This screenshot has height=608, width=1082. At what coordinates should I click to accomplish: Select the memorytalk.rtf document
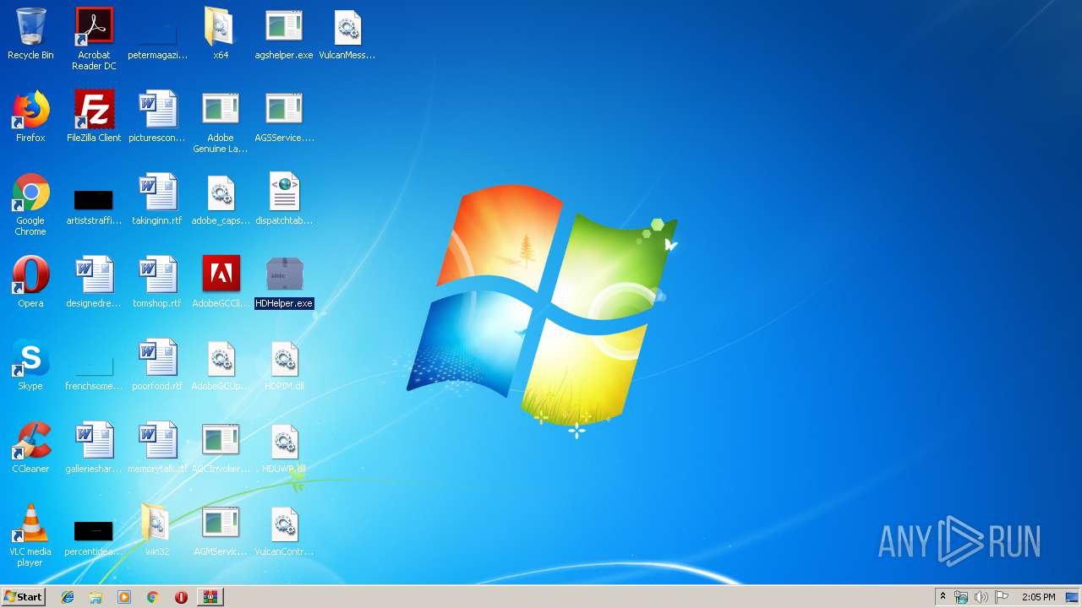click(157, 449)
